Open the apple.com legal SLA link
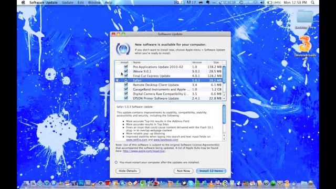The height and width of the screenshot is (189, 336). (x=144, y=151)
